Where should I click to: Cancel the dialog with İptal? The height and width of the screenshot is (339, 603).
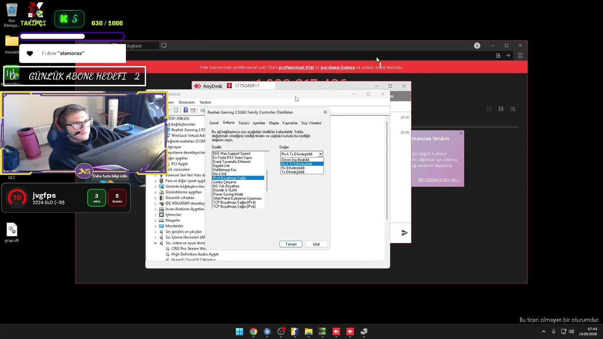point(316,244)
